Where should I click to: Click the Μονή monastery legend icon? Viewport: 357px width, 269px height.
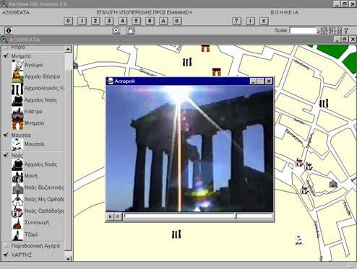point(17,176)
